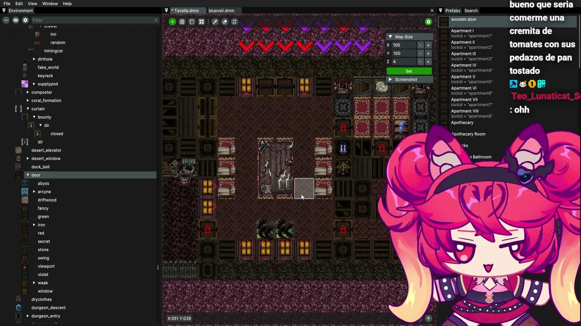Collapse all nodes with the minus button
Image resolution: width=581 pixels, height=326 pixels.
click(6, 20)
